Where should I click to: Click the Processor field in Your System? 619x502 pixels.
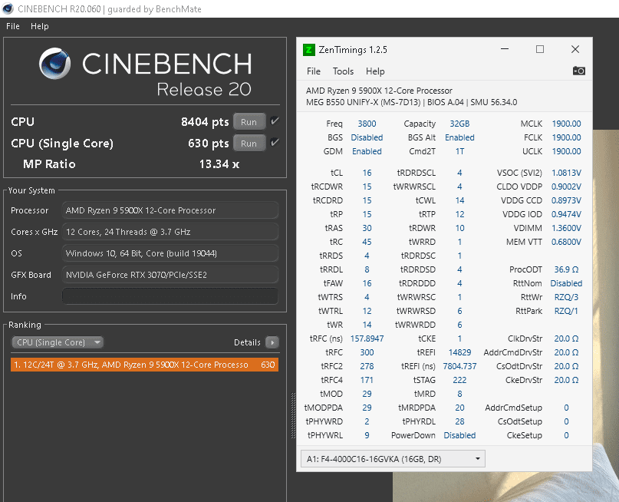(x=170, y=210)
